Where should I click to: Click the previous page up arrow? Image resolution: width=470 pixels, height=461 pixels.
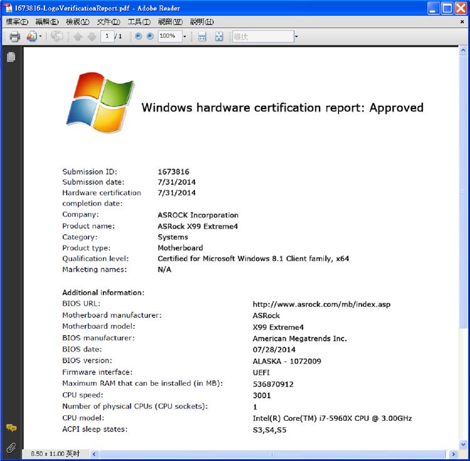78,36
